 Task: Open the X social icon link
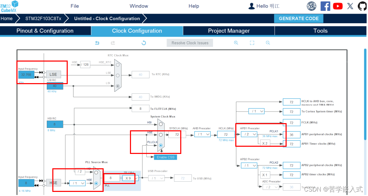[350, 6]
